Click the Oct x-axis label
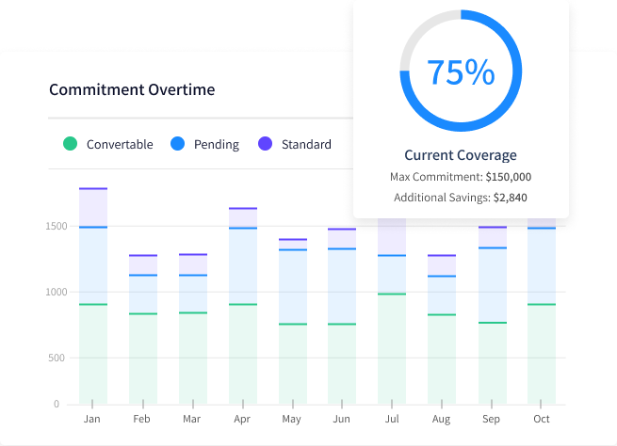Screen dimensions: 617x446 (542, 419)
